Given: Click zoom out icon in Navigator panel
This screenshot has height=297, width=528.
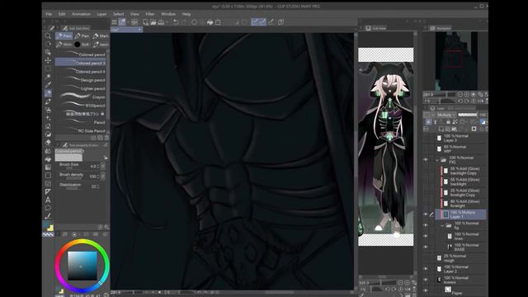Looking at the screenshot, I should 460,95.
